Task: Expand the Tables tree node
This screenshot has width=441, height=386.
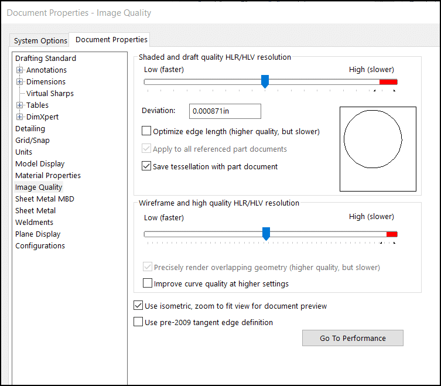Action: [x=20, y=105]
